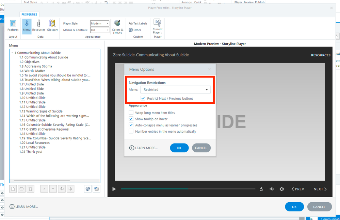
Task: Expand the Menus & Controls dropdown
Action: pos(100,30)
